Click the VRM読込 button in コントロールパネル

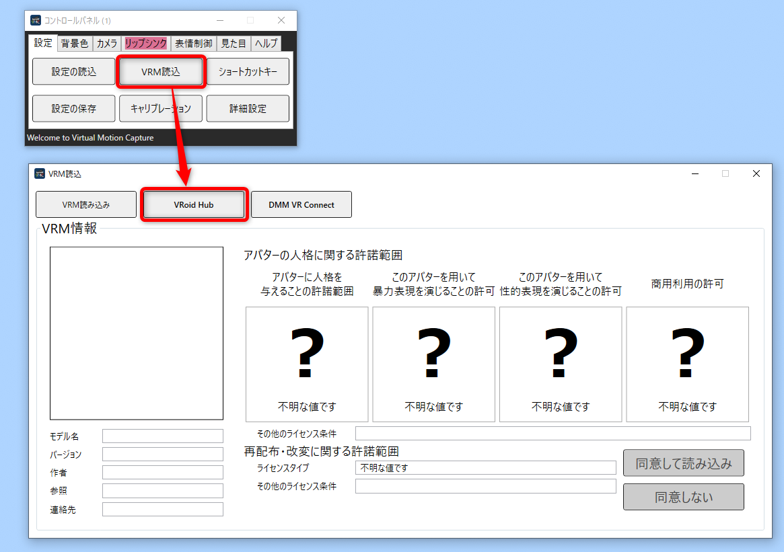click(x=160, y=71)
